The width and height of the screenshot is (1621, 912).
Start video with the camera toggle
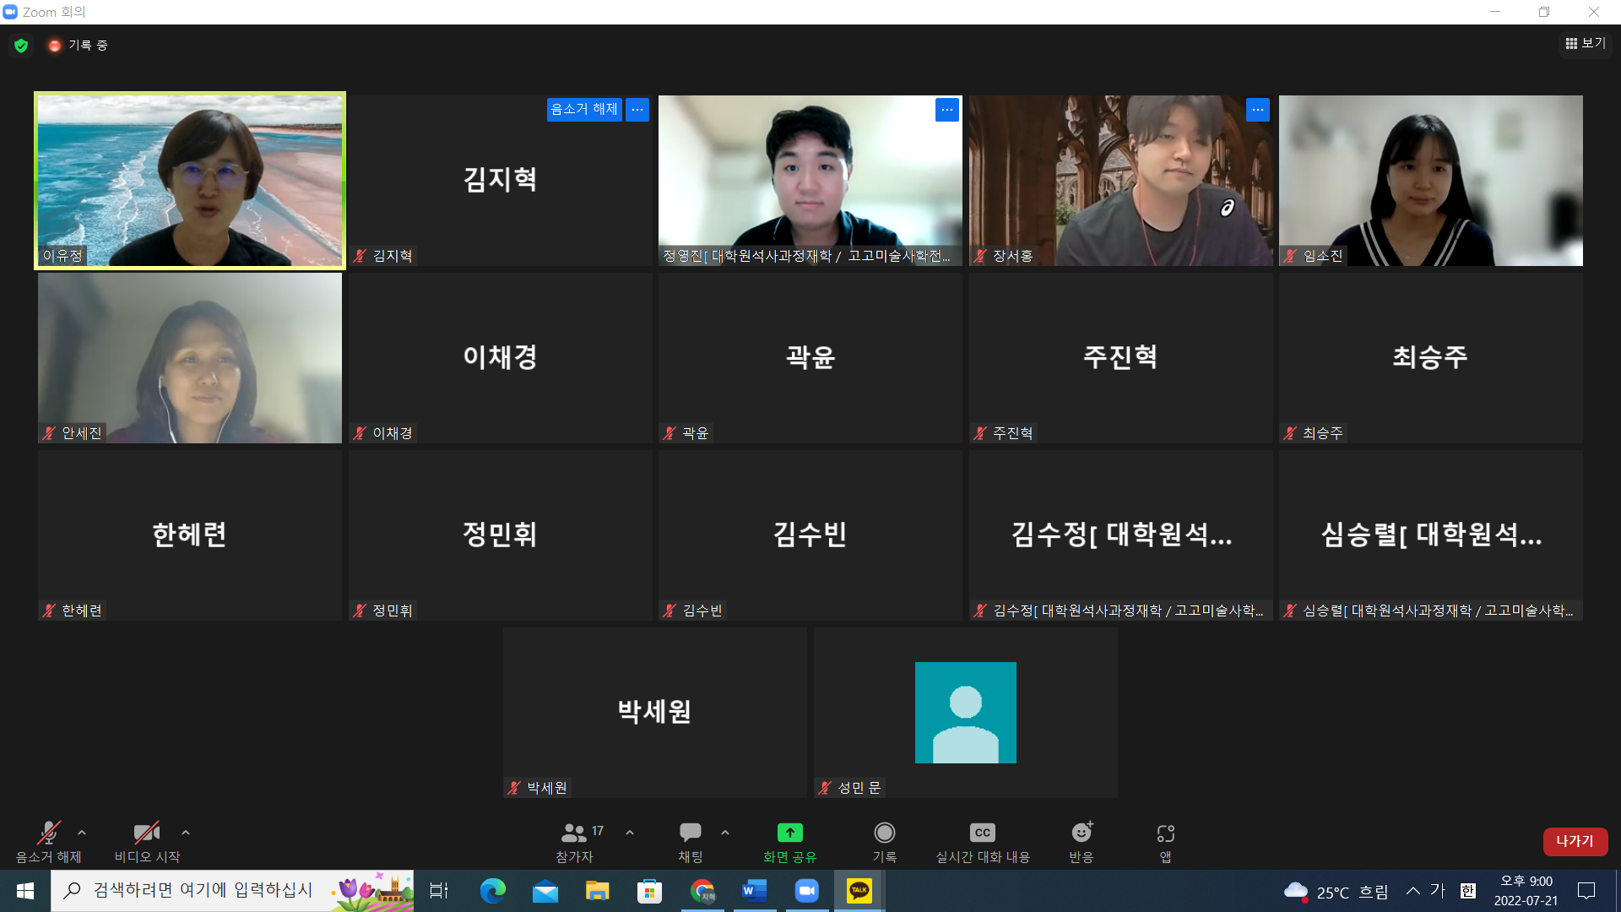click(147, 833)
